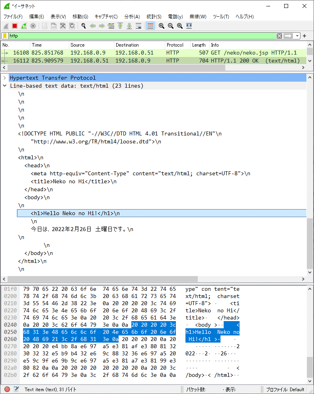Stop the running capture with red square

15,26
